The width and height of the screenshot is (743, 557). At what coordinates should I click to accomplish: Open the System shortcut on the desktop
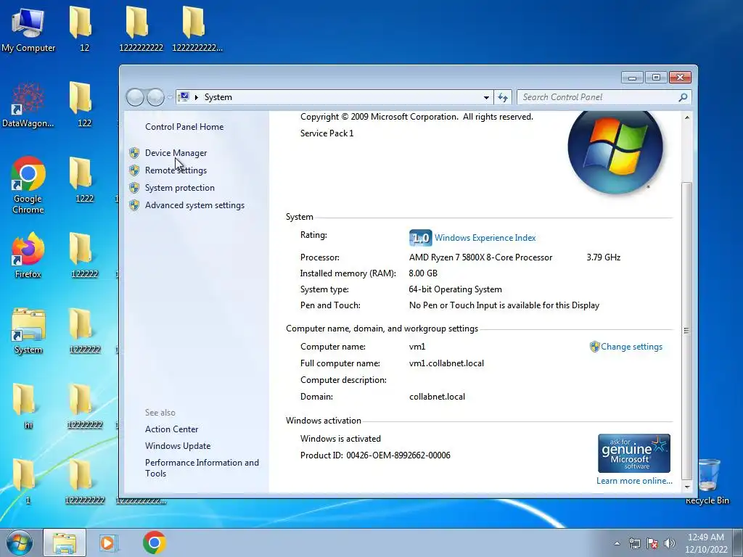click(28, 331)
